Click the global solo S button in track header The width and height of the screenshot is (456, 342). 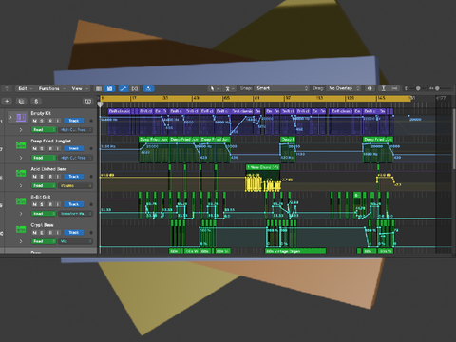pyautogui.click(x=36, y=102)
